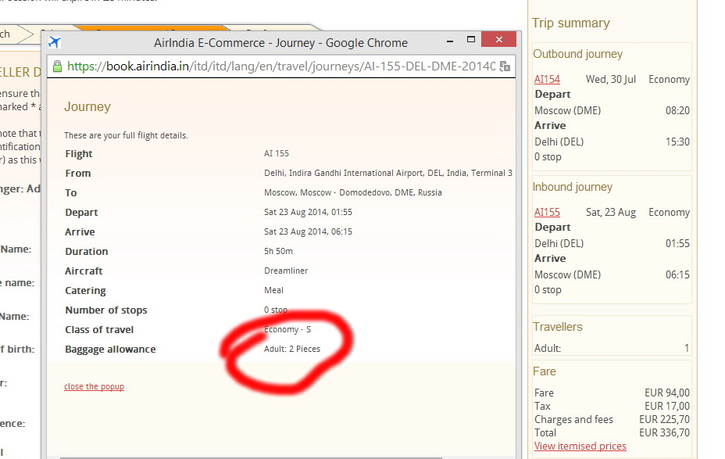
Task: Click the popup window title bar text
Action: 280,42
